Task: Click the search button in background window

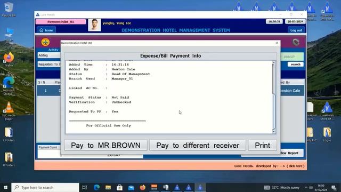Action: [x=295, y=65]
